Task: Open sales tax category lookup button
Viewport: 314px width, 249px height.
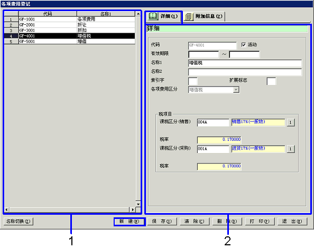Action: 291,122
